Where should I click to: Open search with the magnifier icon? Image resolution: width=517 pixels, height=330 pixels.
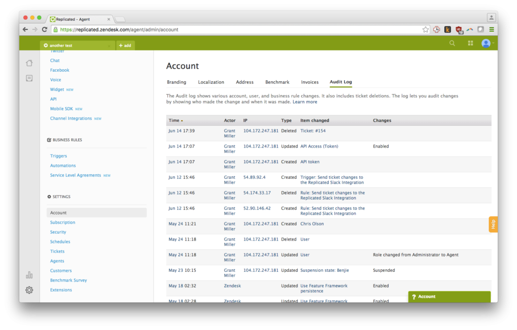(x=452, y=43)
